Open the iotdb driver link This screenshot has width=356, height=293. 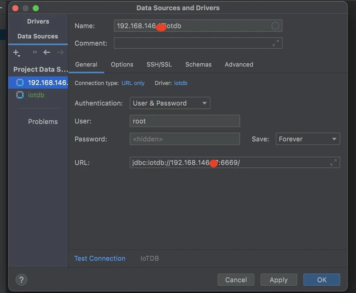point(181,83)
